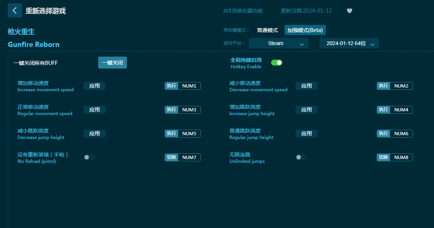
Task: Click the 共8项修改器功能 text
Action: [x=243, y=11]
